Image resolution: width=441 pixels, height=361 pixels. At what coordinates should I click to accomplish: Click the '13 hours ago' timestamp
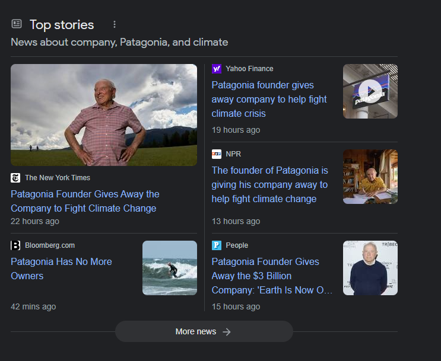236,221
